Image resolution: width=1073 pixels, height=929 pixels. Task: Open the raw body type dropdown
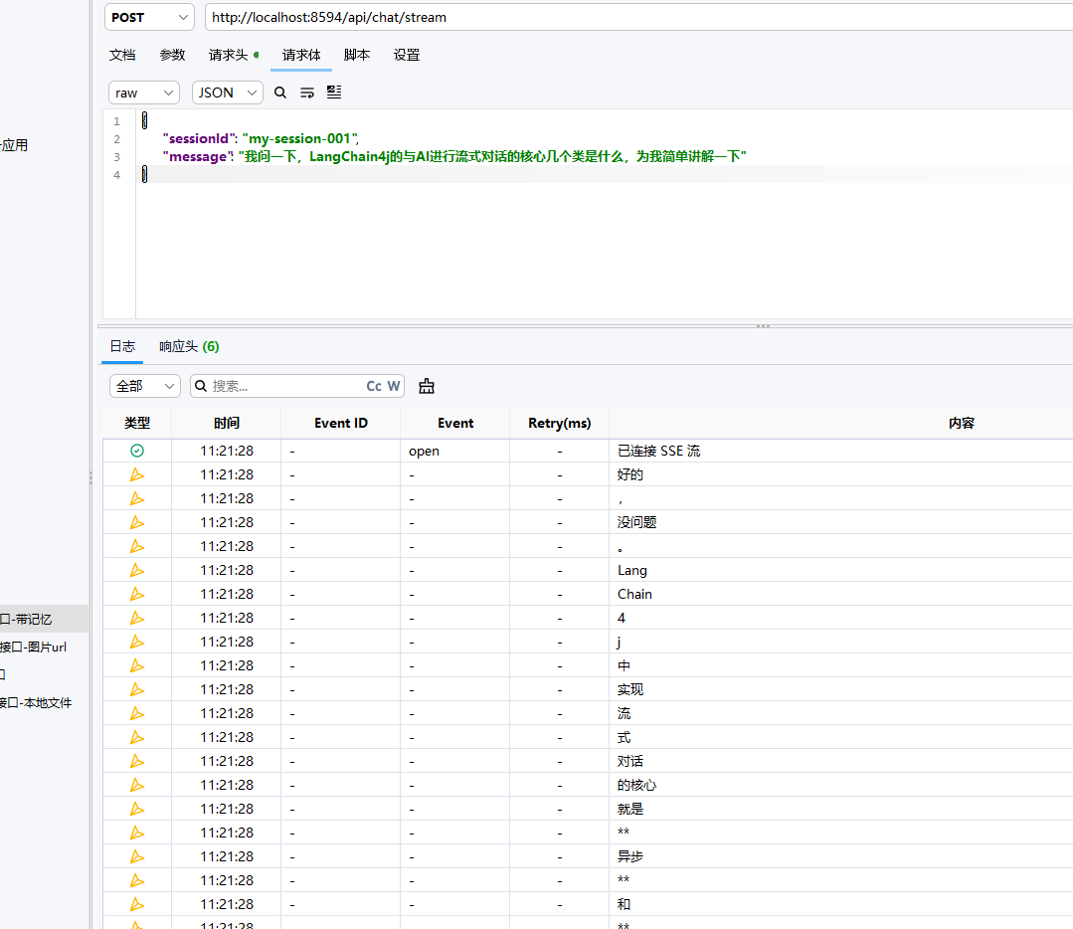[144, 93]
